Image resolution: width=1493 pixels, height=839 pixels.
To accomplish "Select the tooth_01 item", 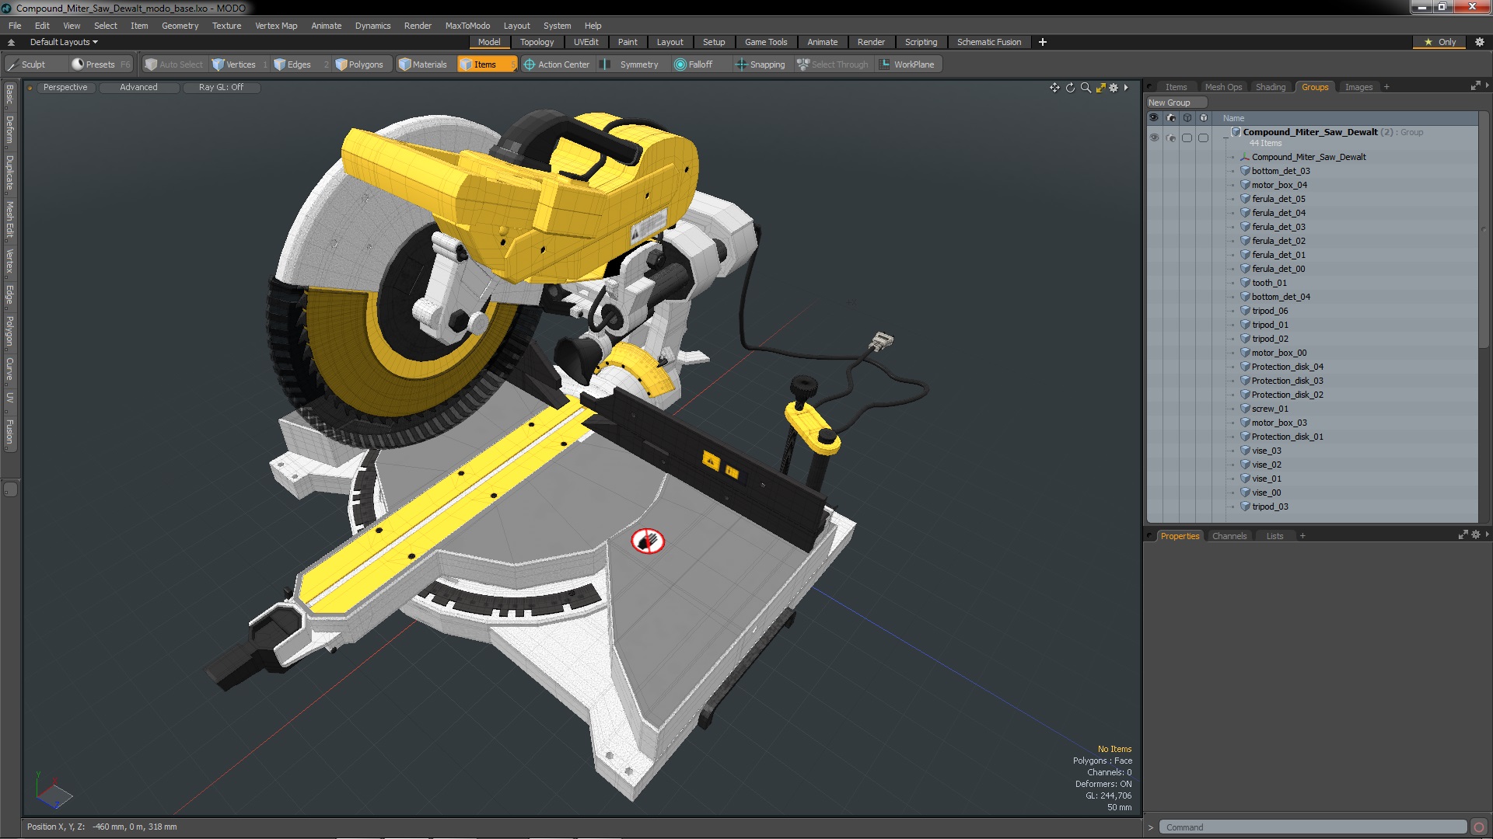I will [x=1269, y=283].
